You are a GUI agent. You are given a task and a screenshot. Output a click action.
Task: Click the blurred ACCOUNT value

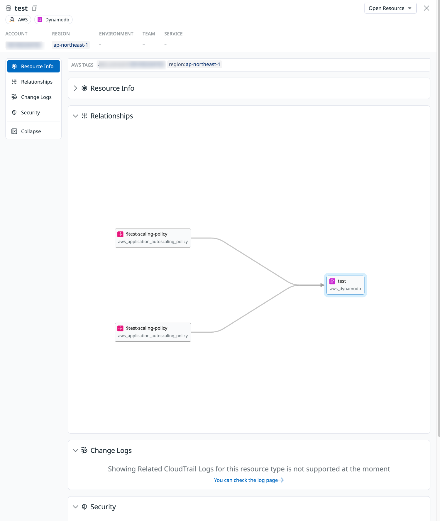pos(25,45)
